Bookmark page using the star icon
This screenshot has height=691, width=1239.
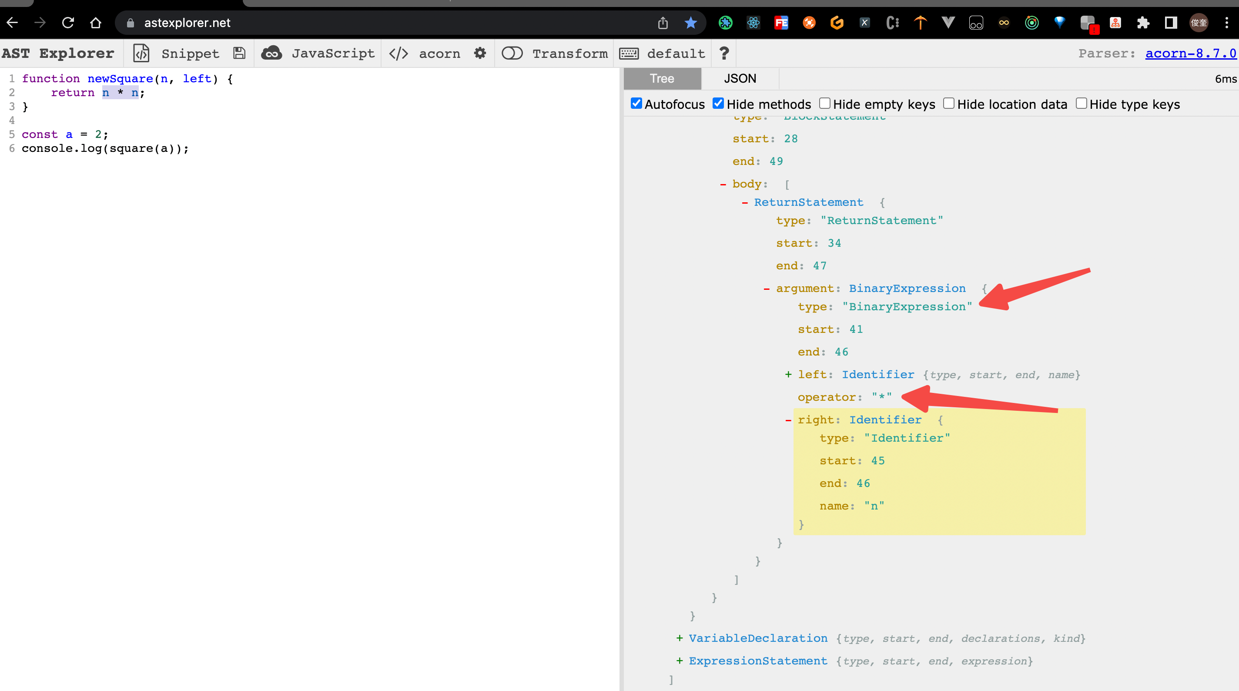(691, 23)
